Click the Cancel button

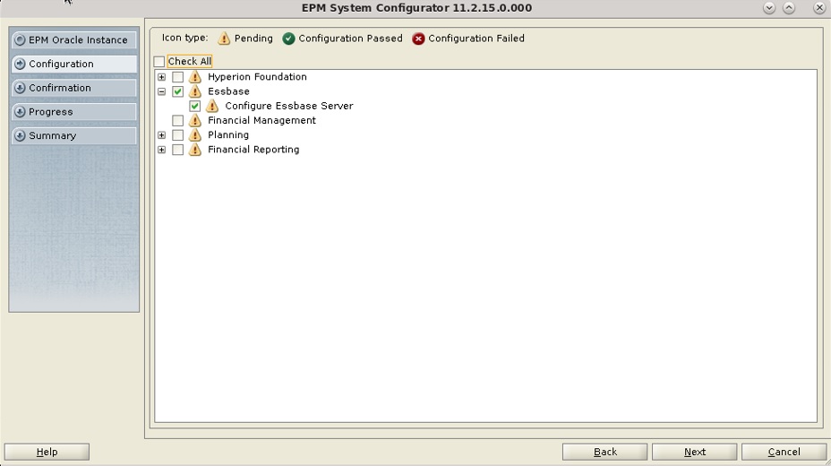[x=784, y=452]
